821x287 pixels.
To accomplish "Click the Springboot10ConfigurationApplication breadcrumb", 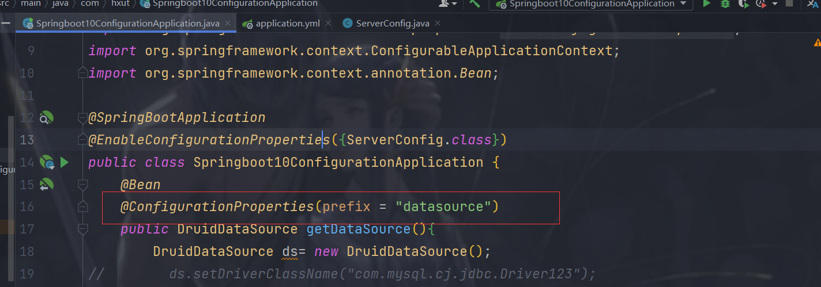I will (x=229, y=3).
